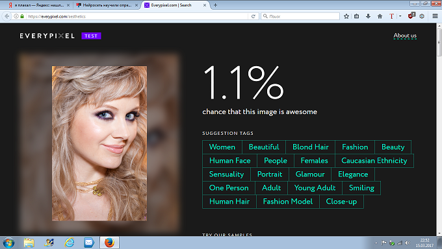Click the red T extension icon
This screenshot has height=249, width=442.
tap(391, 16)
